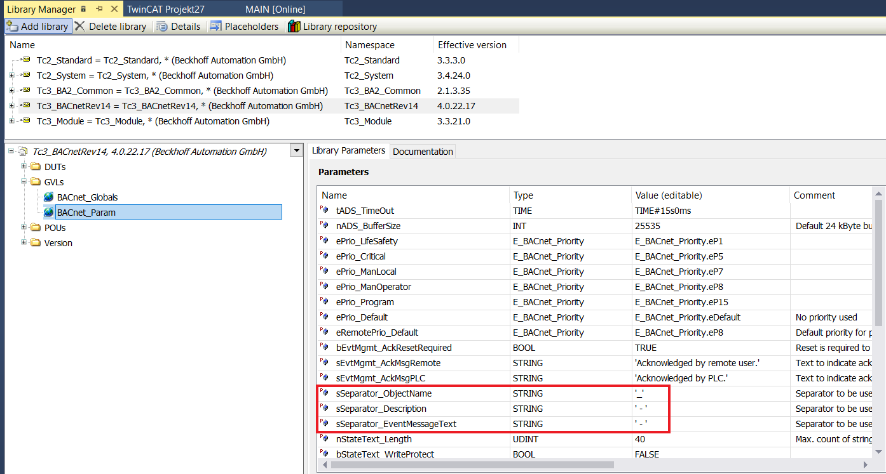Expand the Tc3_BA2_Common library row

coord(12,91)
